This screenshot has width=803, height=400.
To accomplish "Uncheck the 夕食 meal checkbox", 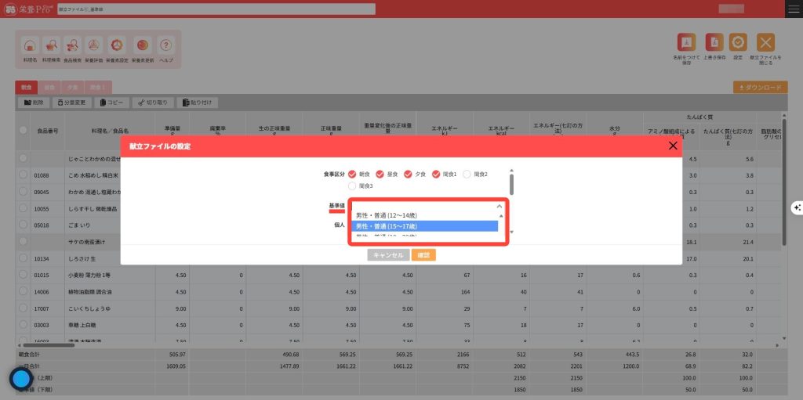I will click(x=409, y=174).
